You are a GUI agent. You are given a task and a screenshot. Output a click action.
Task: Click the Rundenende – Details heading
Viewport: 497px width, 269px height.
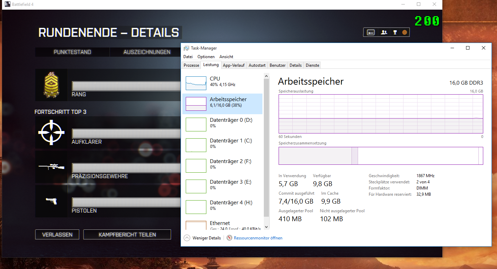(109, 33)
